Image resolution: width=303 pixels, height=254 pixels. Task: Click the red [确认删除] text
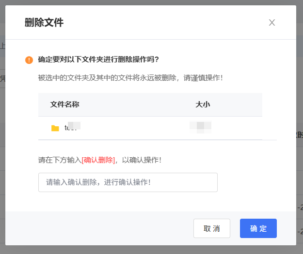[x=98, y=160]
